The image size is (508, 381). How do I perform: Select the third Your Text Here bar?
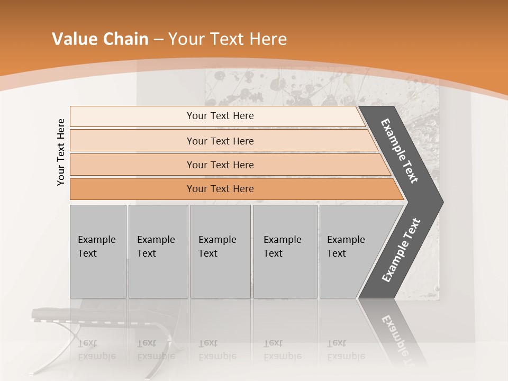[230, 165]
